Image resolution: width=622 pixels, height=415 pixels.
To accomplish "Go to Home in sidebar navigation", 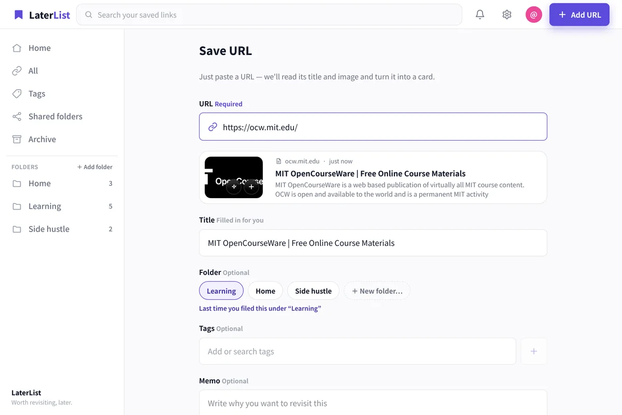I will pos(62,48).
